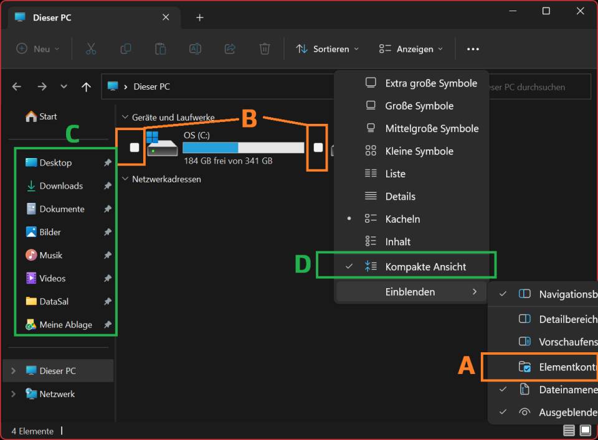Click the OS (C:) storage usage bar
This screenshot has width=598, height=440.
tap(243, 147)
